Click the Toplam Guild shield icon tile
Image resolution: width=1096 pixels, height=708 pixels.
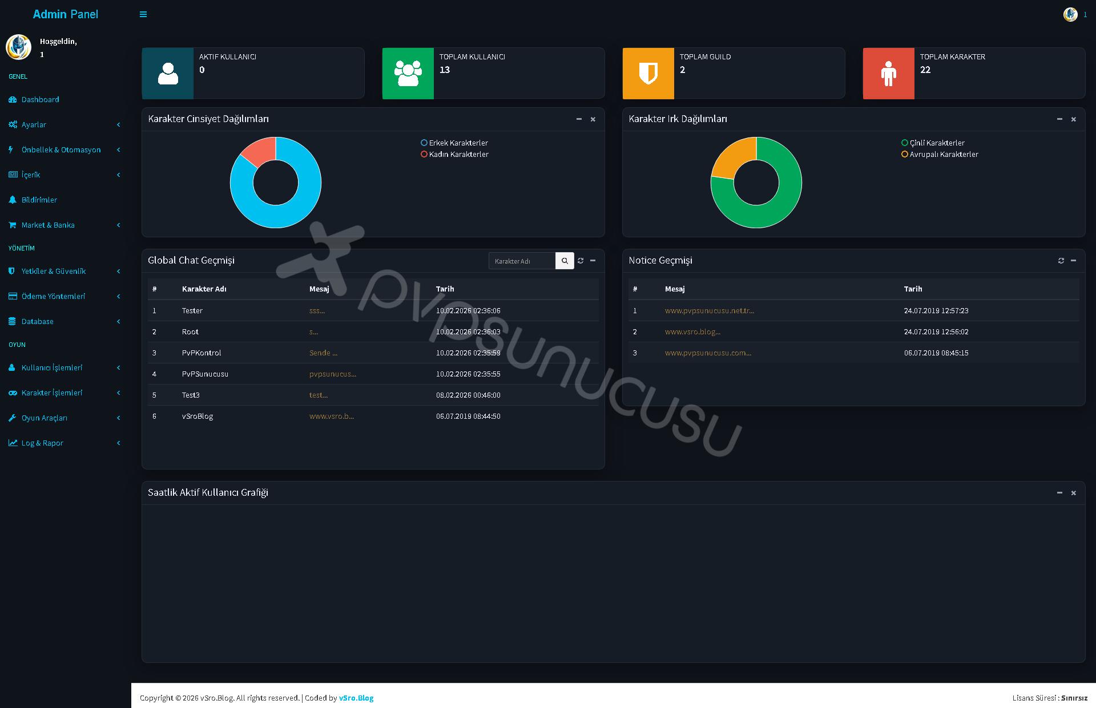pos(648,74)
